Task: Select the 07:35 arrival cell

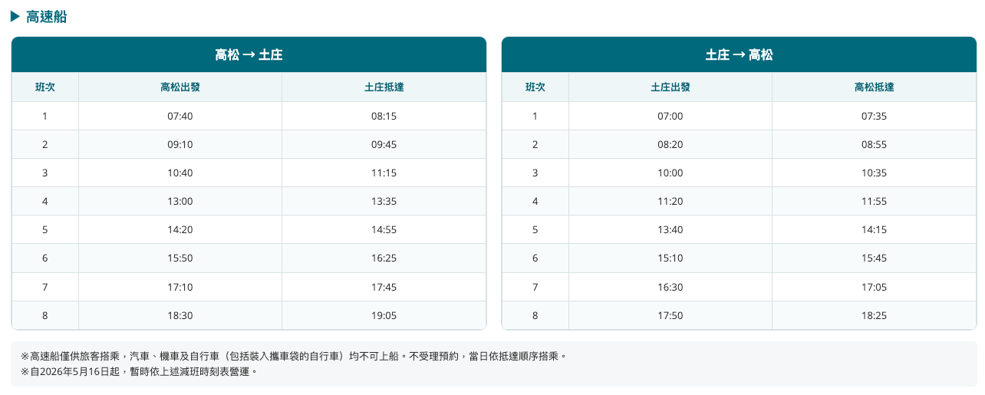Action: [874, 116]
